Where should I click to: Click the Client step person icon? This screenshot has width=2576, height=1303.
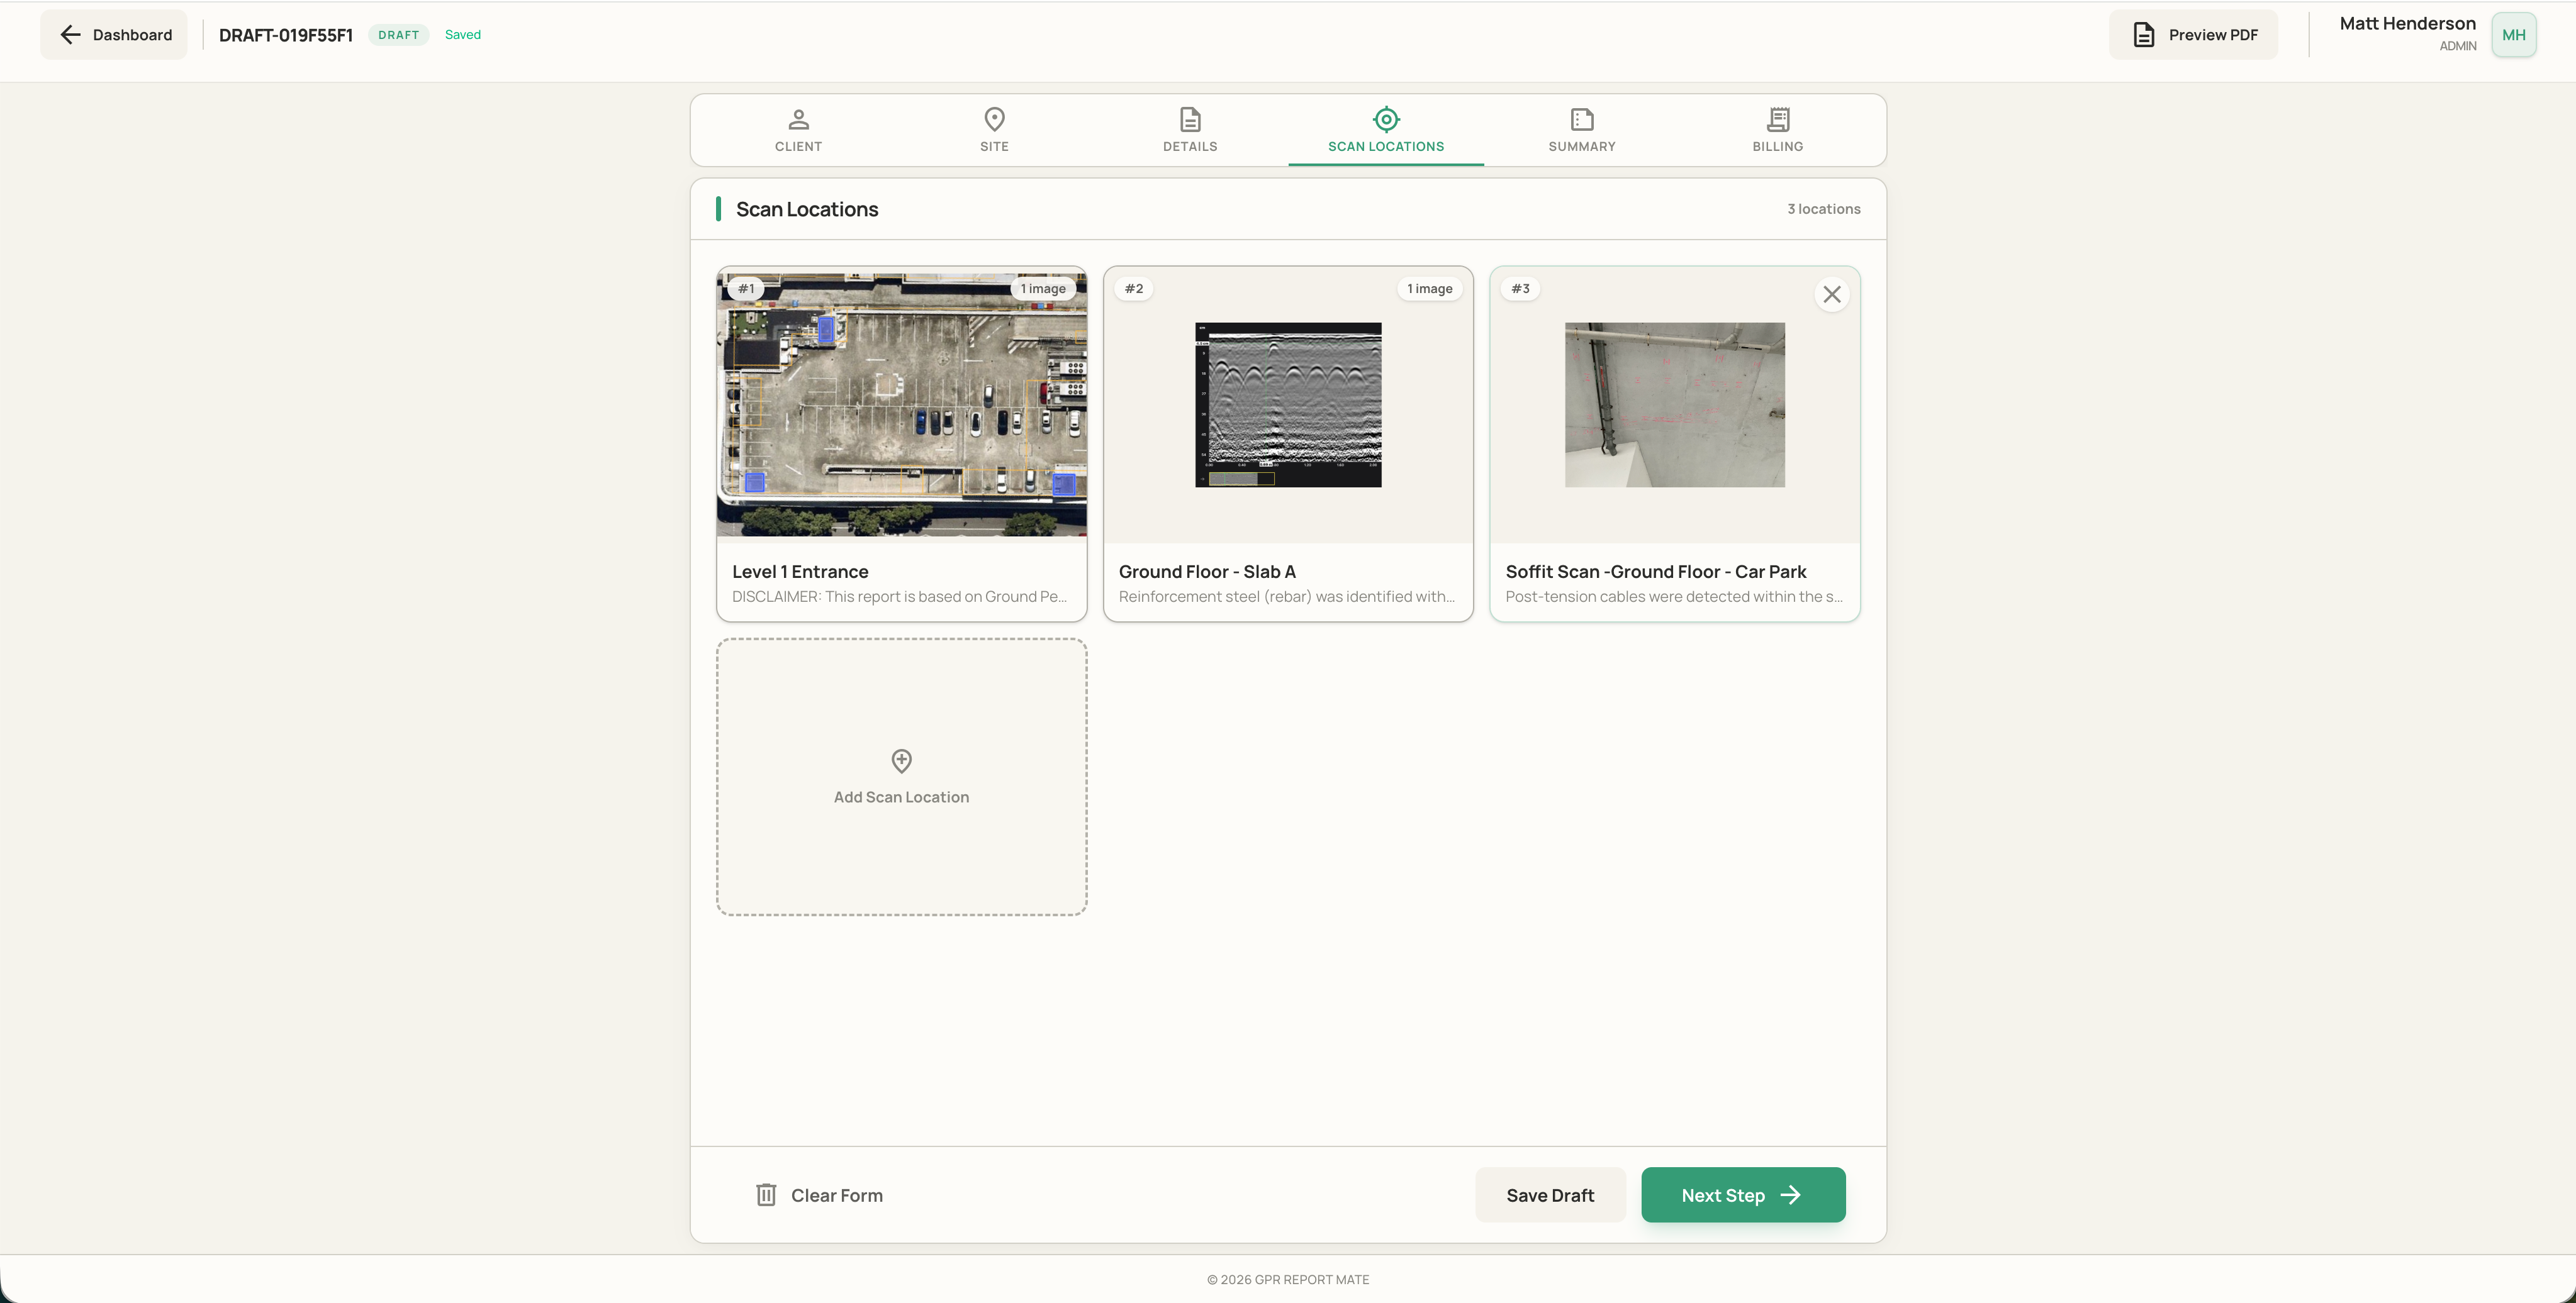(798, 119)
